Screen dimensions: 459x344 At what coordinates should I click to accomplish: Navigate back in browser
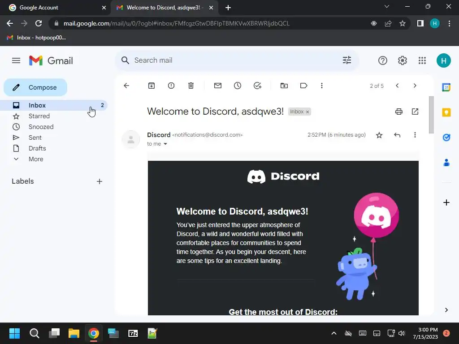click(10, 23)
